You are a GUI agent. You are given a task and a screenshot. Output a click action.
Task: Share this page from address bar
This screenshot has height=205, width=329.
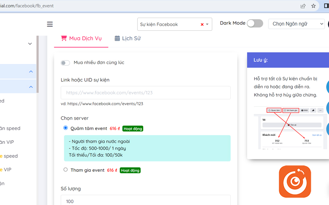pyautogui.click(x=303, y=6)
